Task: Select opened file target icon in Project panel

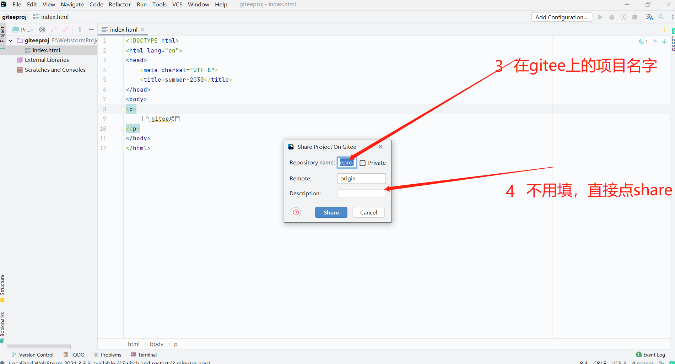Action: coord(42,29)
